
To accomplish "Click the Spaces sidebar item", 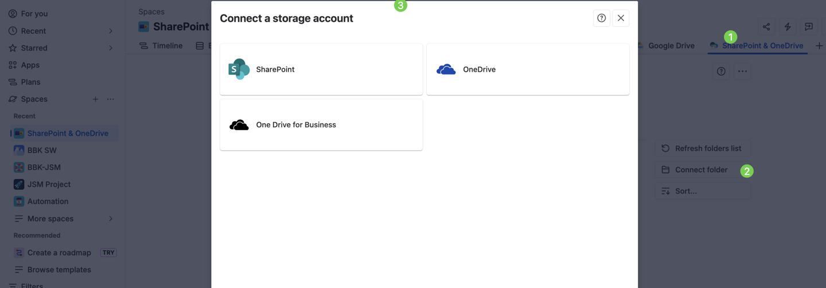I will point(34,99).
